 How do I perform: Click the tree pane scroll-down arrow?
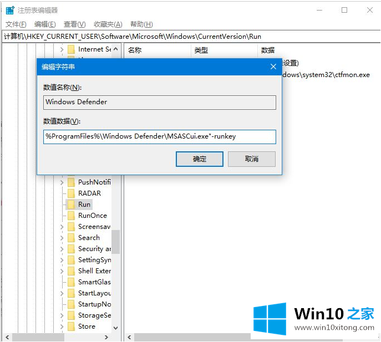pyautogui.click(x=116, y=328)
